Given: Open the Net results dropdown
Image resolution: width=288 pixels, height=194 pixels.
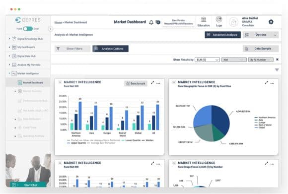Looking at the screenshot, I should coord(234,60).
